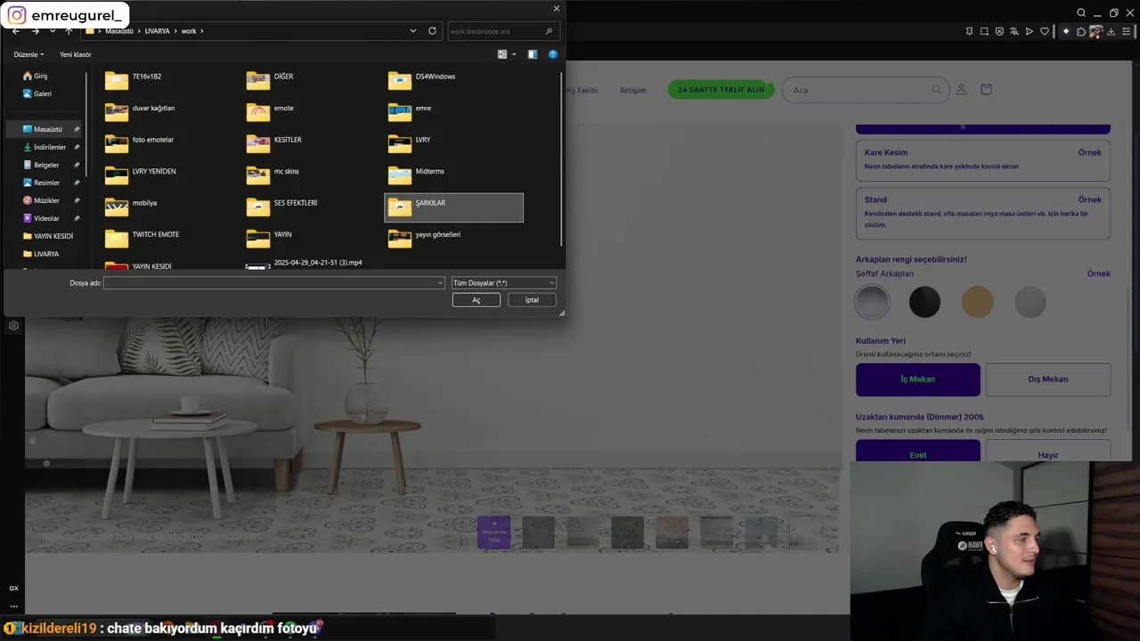Viewport: 1140px width, 641px height.
Task: Select Dış Mekan usage location
Action: (x=1048, y=379)
